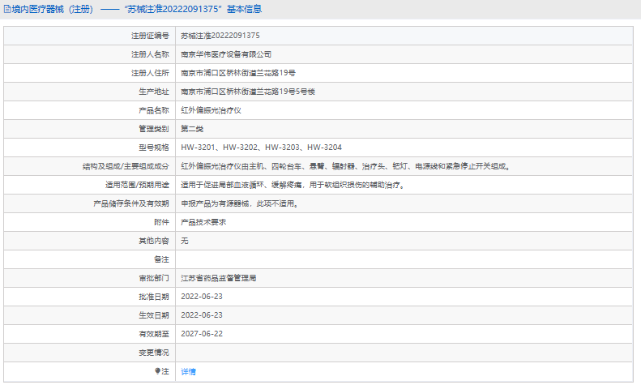This screenshot has height=385, width=641.
Task: Select product name 红外偏振光治疗仪
Action: tap(211, 110)
